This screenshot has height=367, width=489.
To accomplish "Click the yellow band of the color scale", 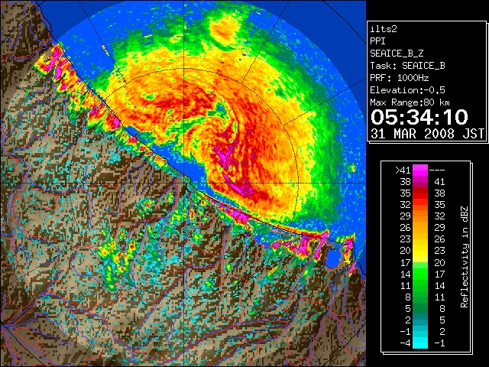I will [420, 252].
